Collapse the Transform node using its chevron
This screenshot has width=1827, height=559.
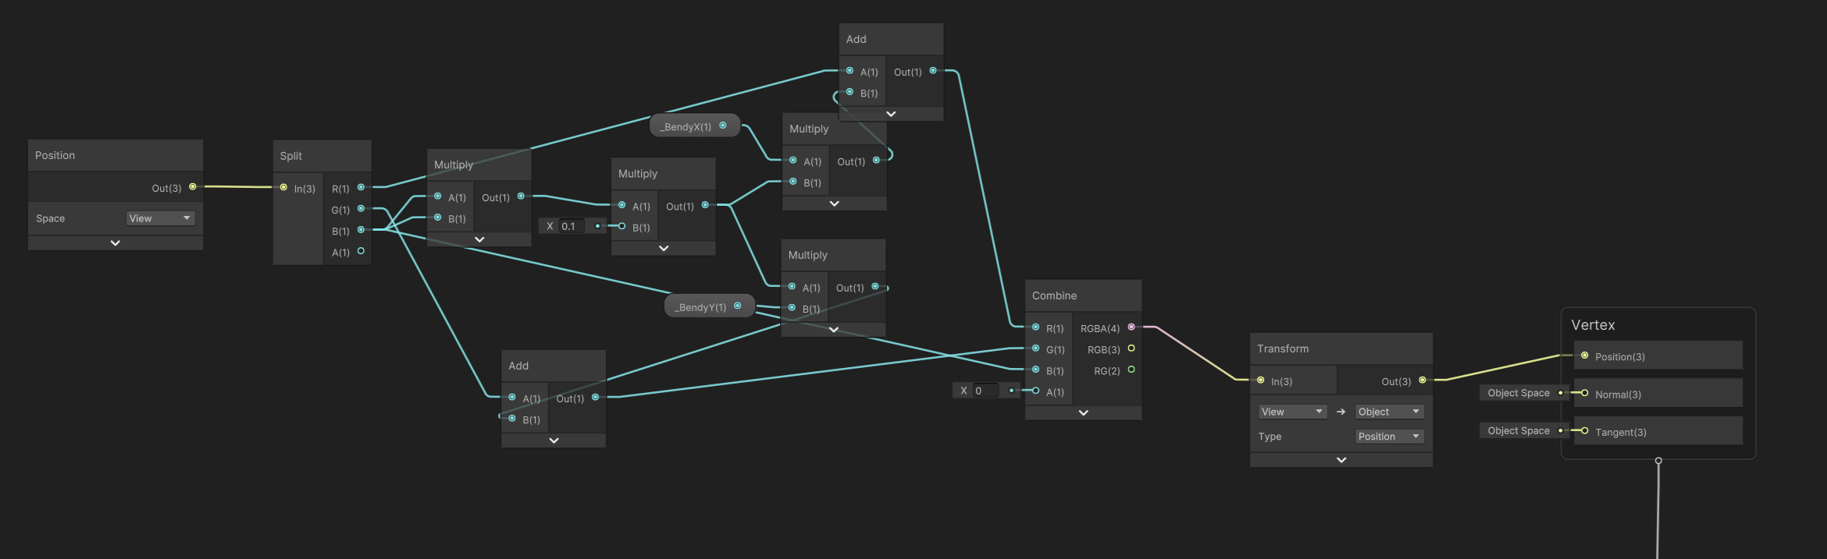point(1341,460)
